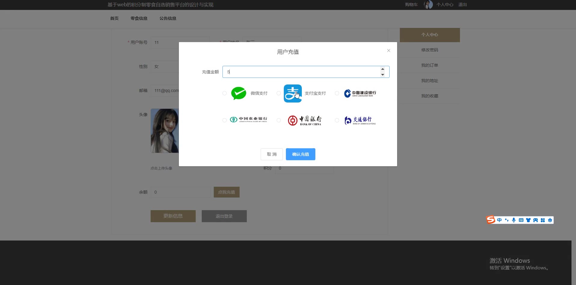The width and height of the screenshot is (576, 285).
Task: Select the 支付宝支付 radio button
Action: pos(279,93)
